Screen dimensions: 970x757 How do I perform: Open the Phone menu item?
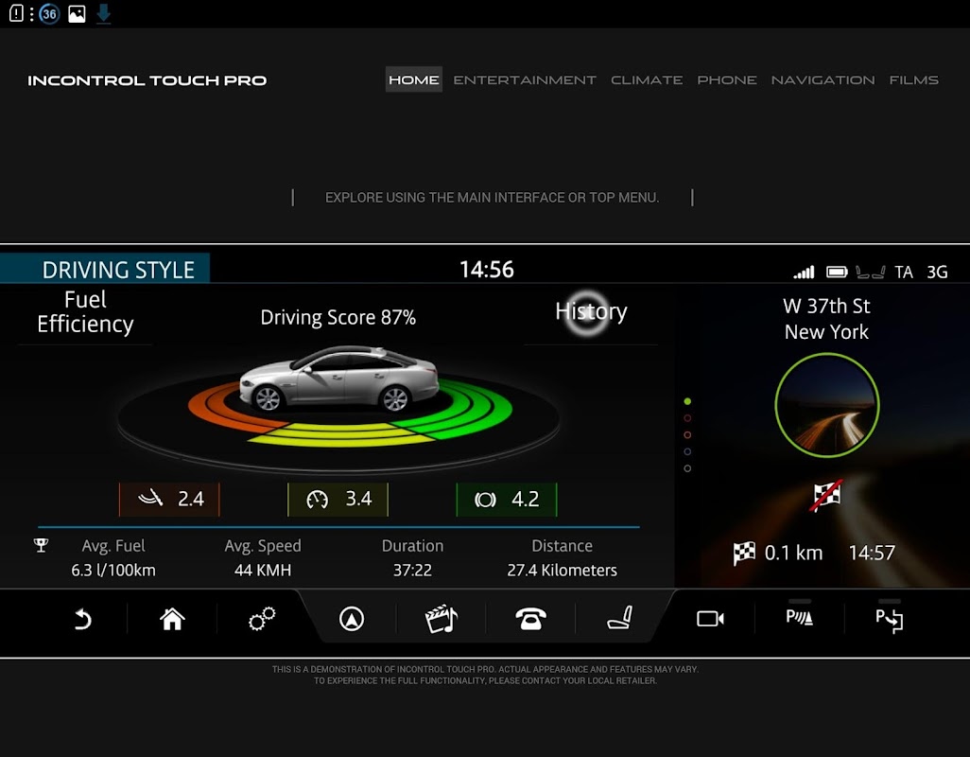pos(727,79)
